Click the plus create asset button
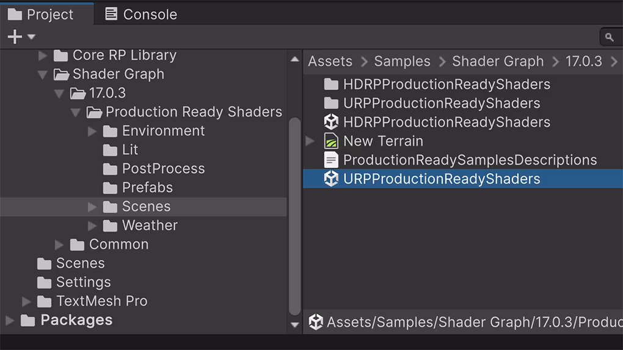This screenshot has width=623, height=350. click(x=15, y=37)
